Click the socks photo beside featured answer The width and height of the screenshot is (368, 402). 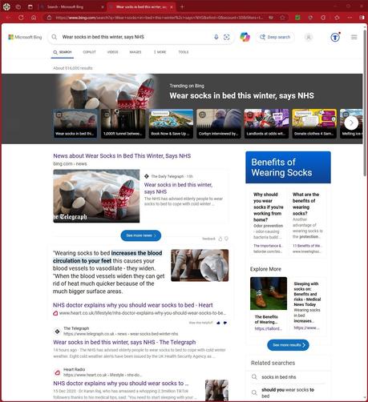(x=200, y=265)
